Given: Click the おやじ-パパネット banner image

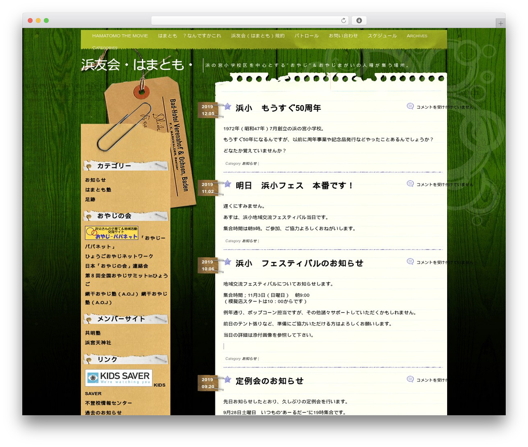Looking at the screenshot, I should click(x=111, y=233).
